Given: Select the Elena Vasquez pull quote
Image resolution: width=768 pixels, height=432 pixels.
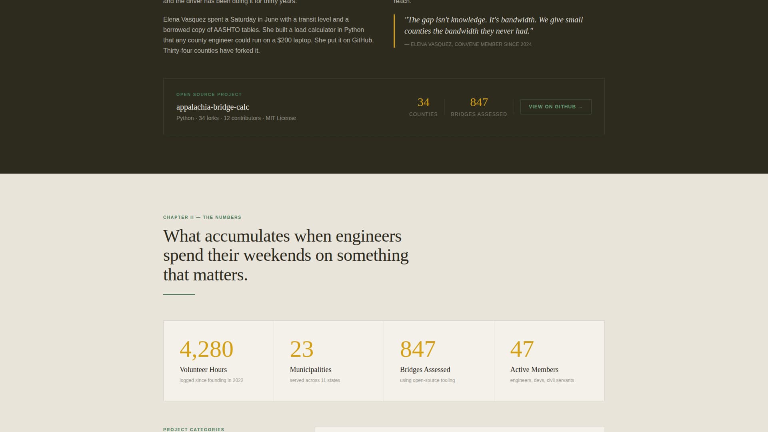Looking at the screenshot, I should pos(494,25).
